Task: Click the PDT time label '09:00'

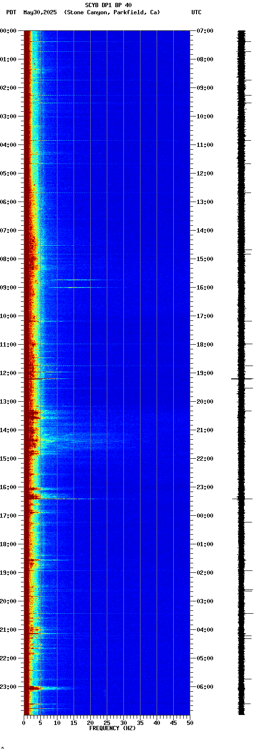Action: click(8, 288)
